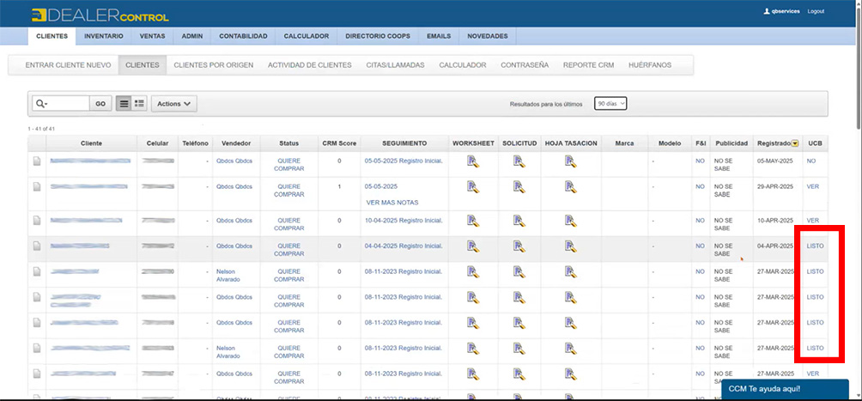This screenshot has width=862, height=401.
Task: Click the Logout link
Action: 816,11
